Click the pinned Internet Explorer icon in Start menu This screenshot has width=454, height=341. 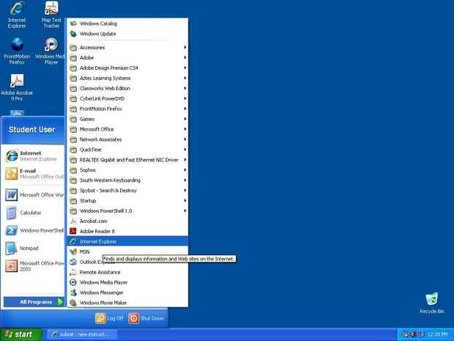tap(12, 156)
